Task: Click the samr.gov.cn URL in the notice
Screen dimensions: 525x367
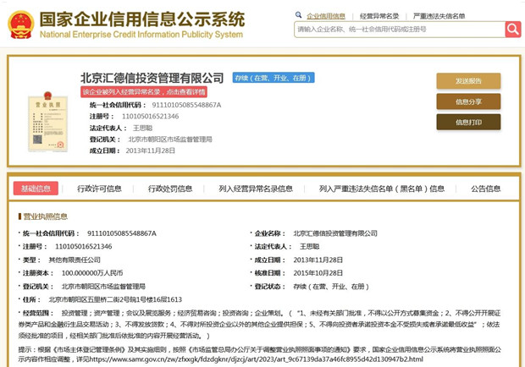Action: 257,359
